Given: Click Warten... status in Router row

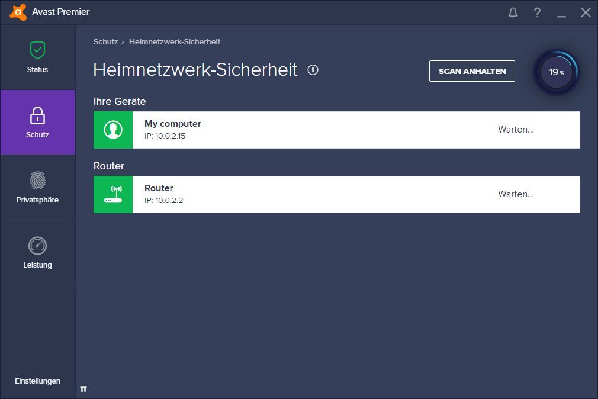Looking at the screenshot, I should click(516, 194).
